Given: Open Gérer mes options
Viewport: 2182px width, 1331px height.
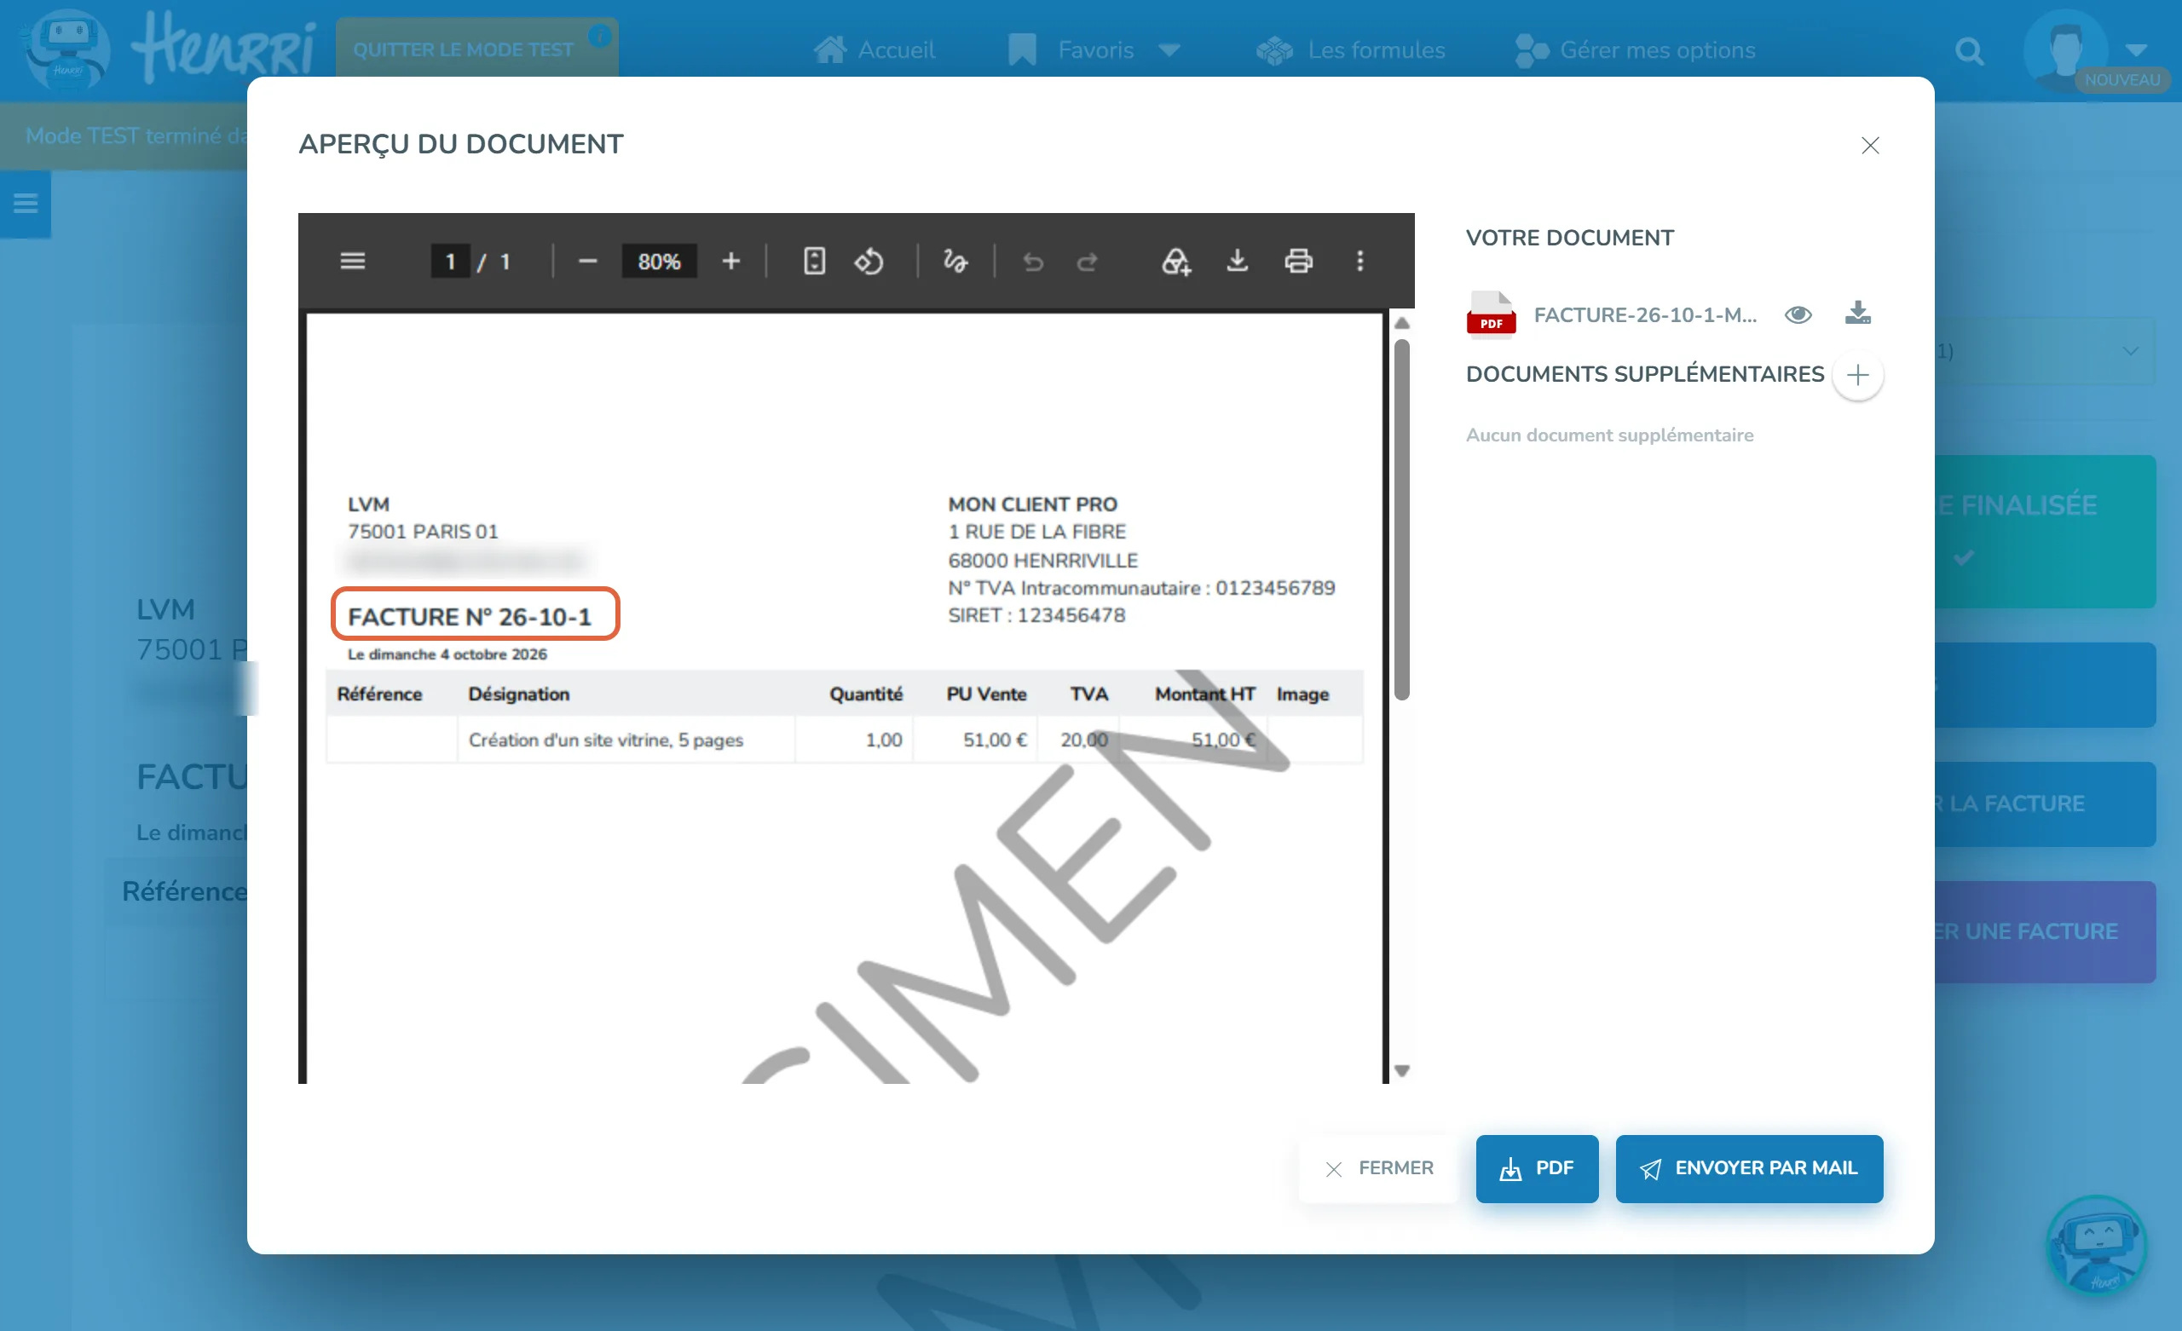Looking at the screenshot, I should [1635, 49].
